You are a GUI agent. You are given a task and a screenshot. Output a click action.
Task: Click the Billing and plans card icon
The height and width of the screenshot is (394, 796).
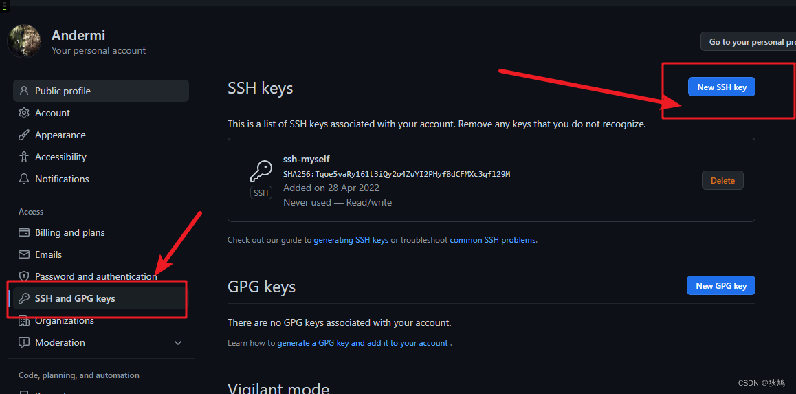click(x=24, y=232)
